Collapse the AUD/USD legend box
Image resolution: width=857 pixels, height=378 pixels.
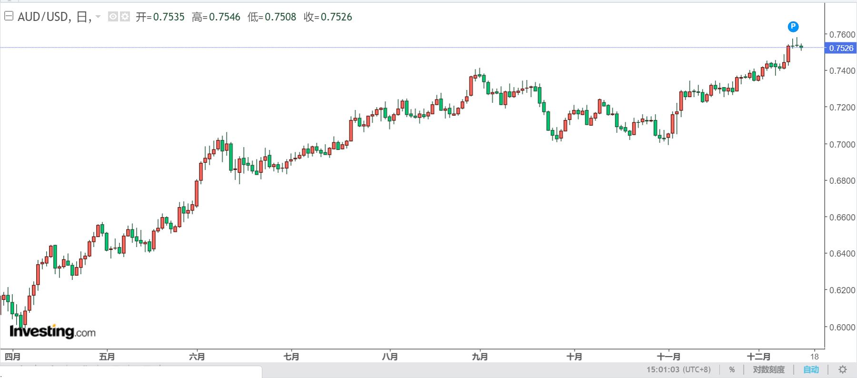(x=9, y=17)
